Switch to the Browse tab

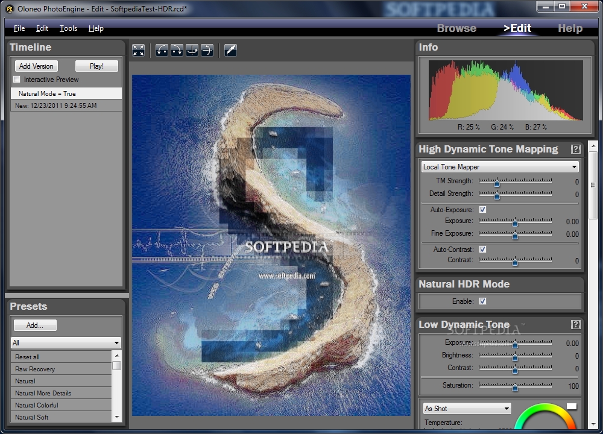456,28
